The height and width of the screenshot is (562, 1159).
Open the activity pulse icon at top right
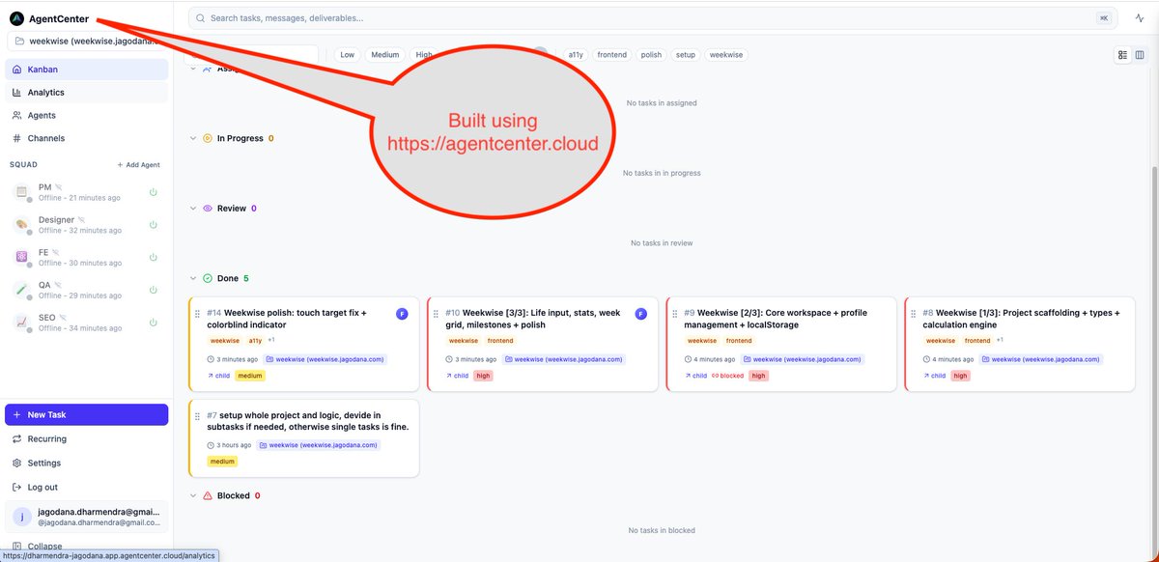pos(1139,17)
